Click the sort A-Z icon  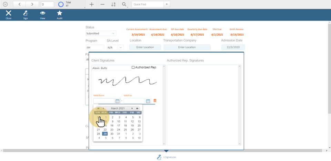pyautogui.click(x=113, y=4)
